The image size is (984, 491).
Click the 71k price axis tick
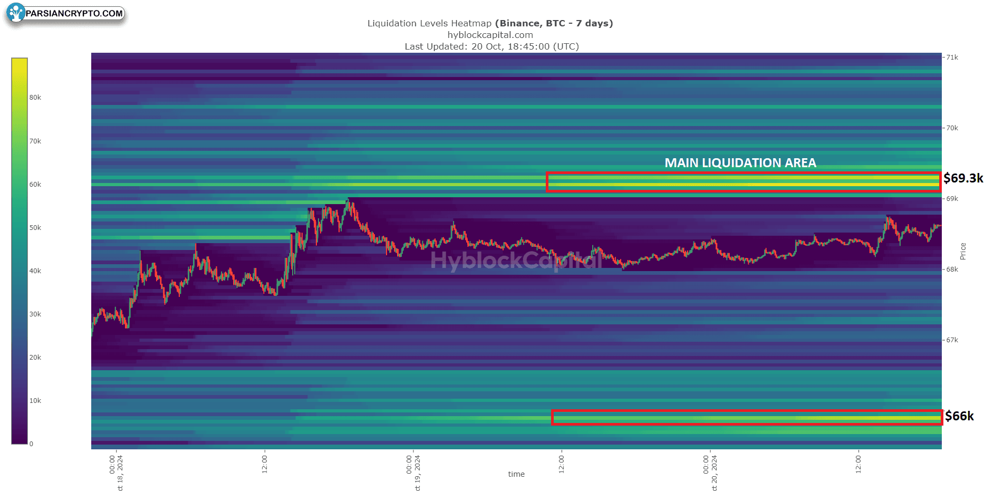click(x=952, y=57)
